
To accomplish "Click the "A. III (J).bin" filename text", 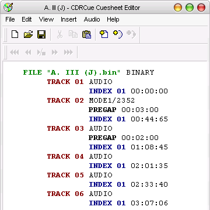I will pyautogui.click(x=84, y=72).
